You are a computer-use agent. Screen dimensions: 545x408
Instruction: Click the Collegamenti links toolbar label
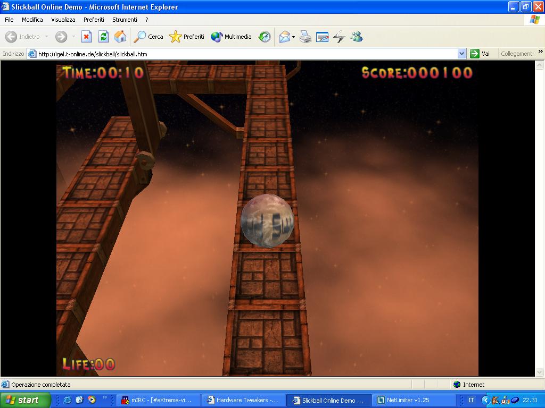pyautogui.click(x=517, y=54)
